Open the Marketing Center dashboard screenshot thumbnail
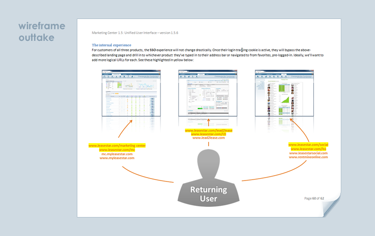Viewport: 375px width, 236px height. pyautogui.click(x=130, y=94)
